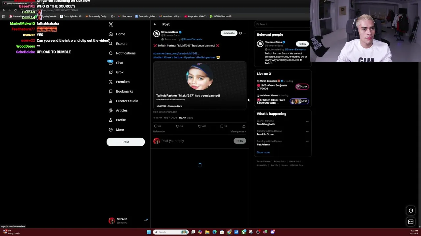Click the large Post button in the sidebar

coord(126,142)
